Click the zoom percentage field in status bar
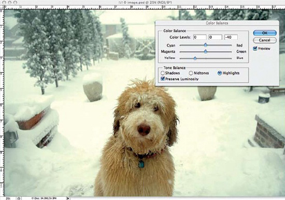Viewport: 285px width, 200px height. coord(8,198)
